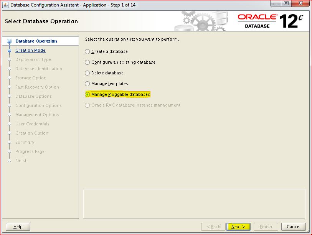Click the Database Operation step bullet icon
This screenshot has height=235, width=312.
(9, 41)
